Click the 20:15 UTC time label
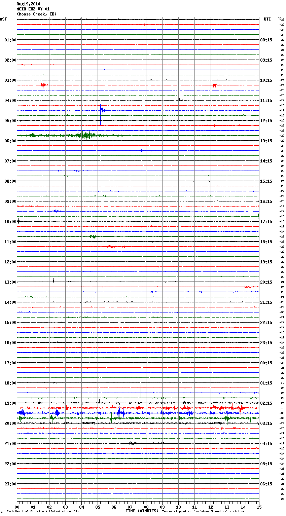The image size is (286, 516). point(266,282)
